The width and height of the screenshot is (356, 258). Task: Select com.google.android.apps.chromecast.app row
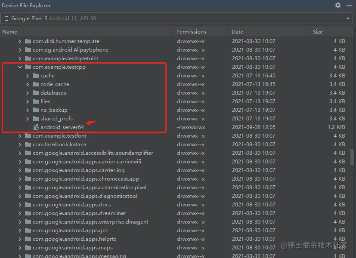[177, 179]
